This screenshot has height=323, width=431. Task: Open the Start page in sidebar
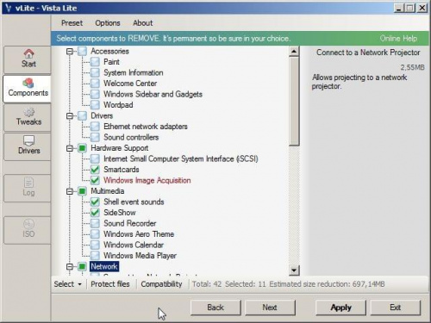(28, 59)
